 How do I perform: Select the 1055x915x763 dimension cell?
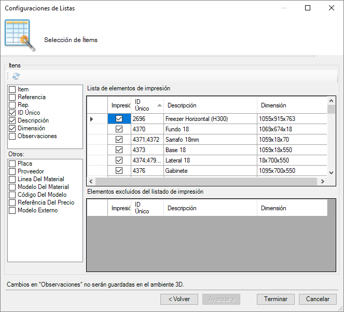292,119
